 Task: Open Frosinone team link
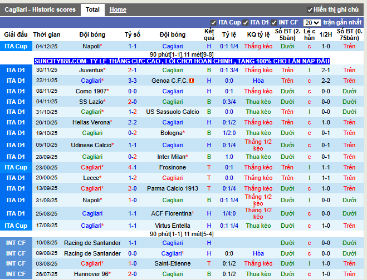coord(173,167)
